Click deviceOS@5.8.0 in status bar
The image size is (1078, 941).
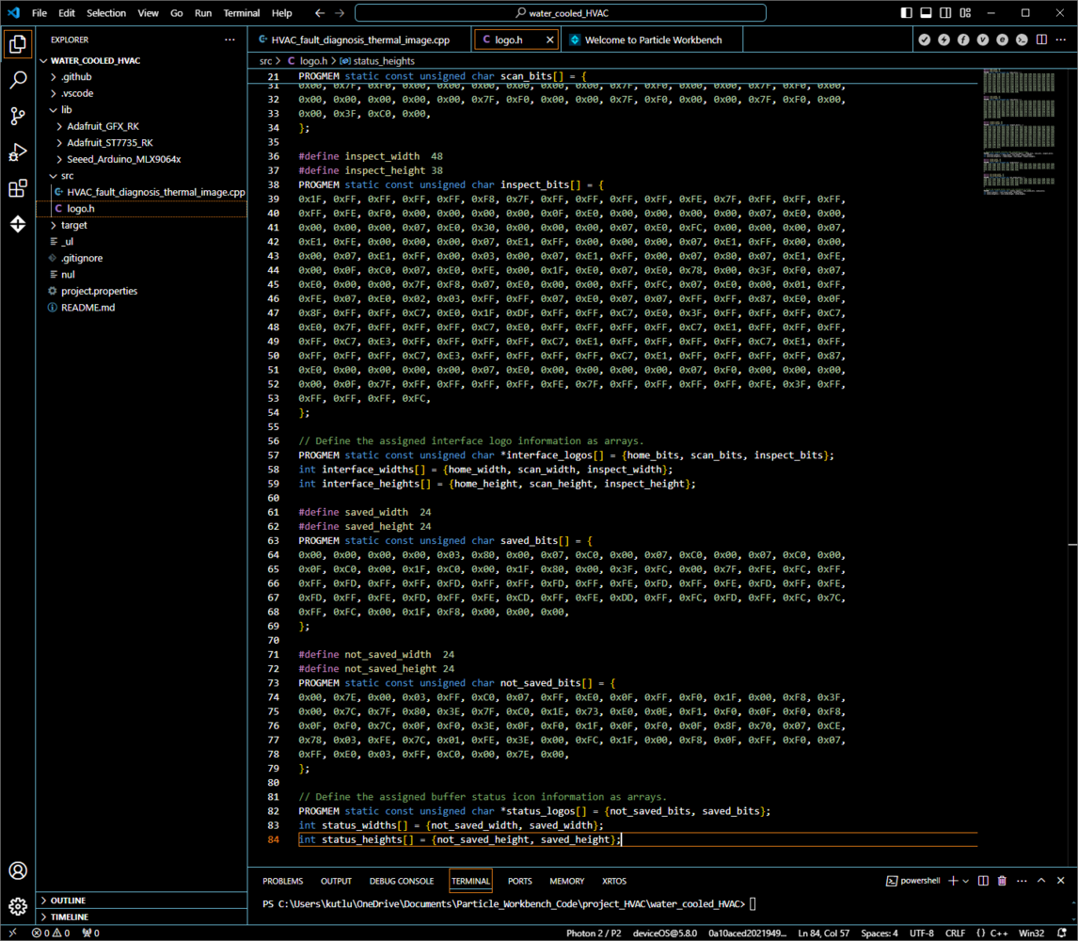click(663, 933)
